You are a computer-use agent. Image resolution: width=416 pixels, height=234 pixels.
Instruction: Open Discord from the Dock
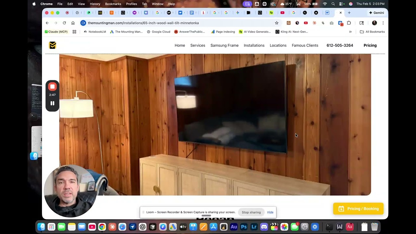[264, 227]
